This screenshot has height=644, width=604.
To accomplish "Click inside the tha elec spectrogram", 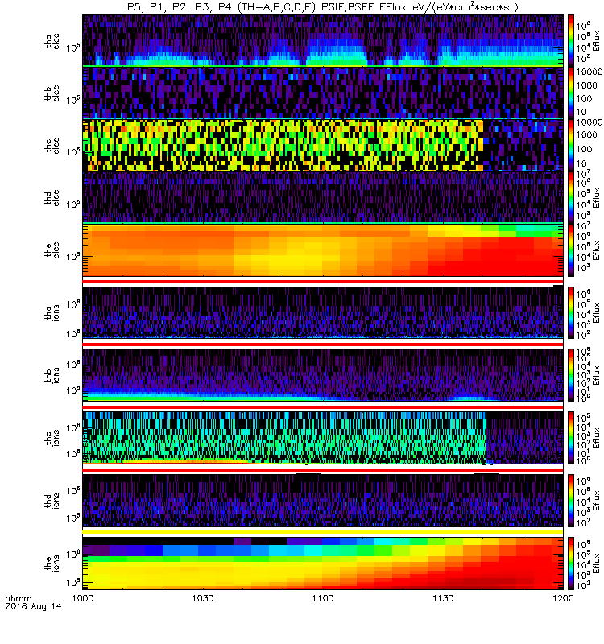I will 323,40.
